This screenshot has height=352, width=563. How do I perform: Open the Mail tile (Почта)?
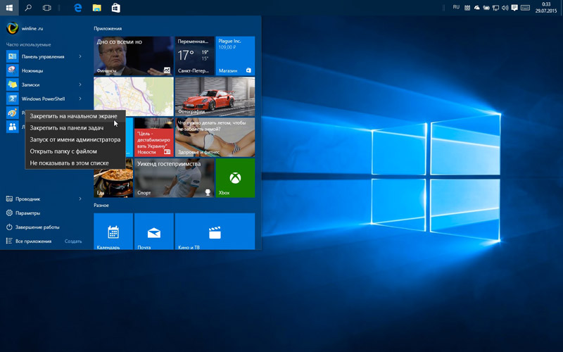(x=153, y=232)
